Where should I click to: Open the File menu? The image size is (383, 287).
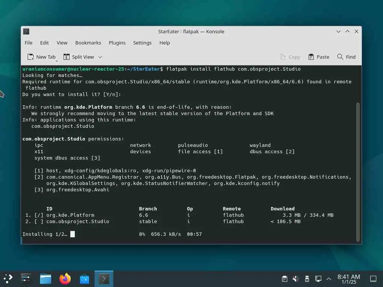28,43
